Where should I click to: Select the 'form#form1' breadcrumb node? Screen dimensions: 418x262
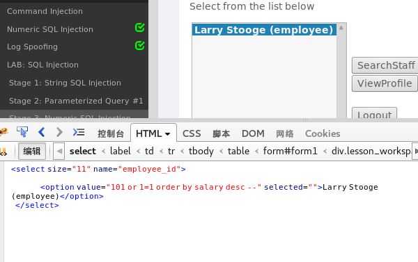291,151
